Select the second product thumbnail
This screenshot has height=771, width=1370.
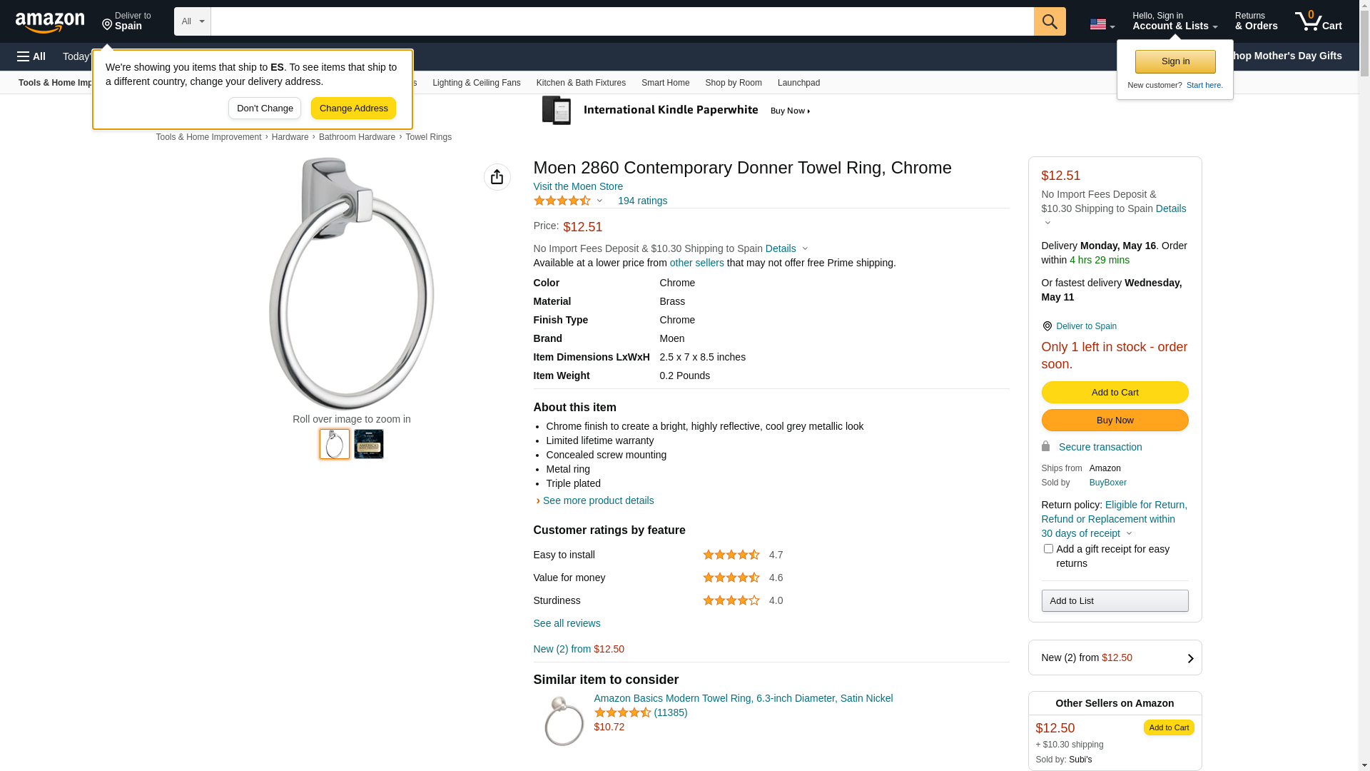point(369,444)
